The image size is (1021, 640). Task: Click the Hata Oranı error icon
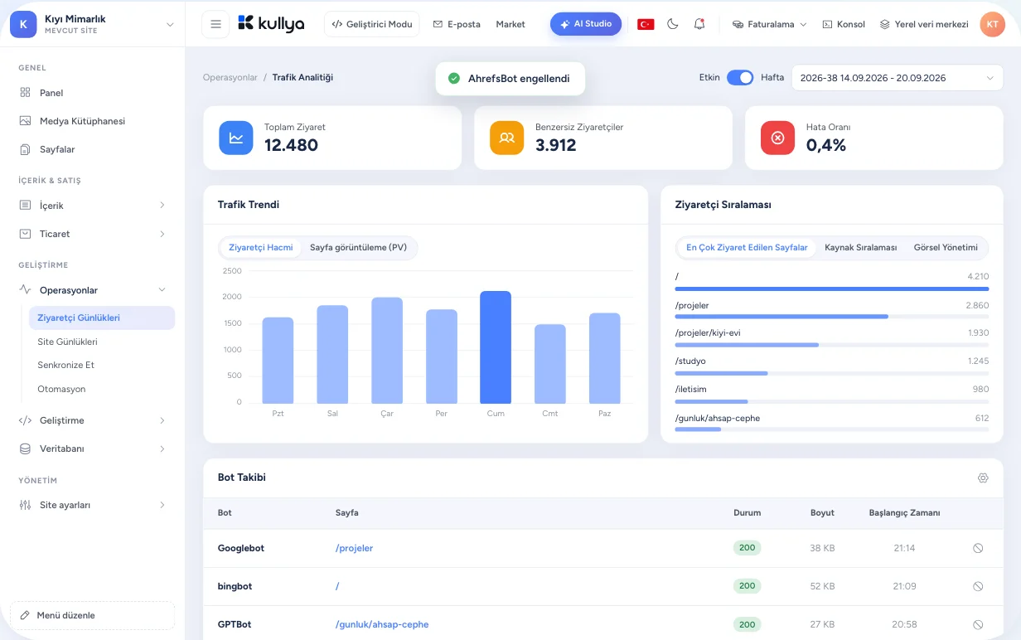tap(777, 138)
